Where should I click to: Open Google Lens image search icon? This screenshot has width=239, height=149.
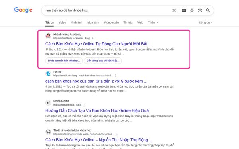tap(200, 10)
